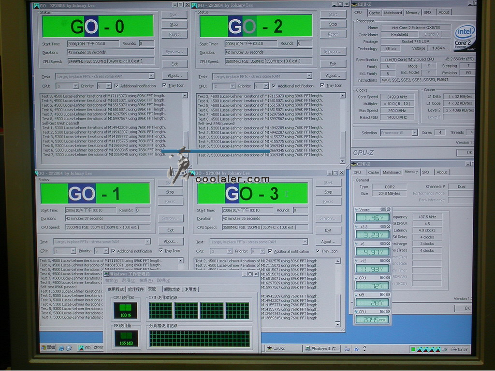This screenshot has height=371, width=495.
Task: Switch to the Mainboard tab in CPU-Z
Action: point(393,13)
